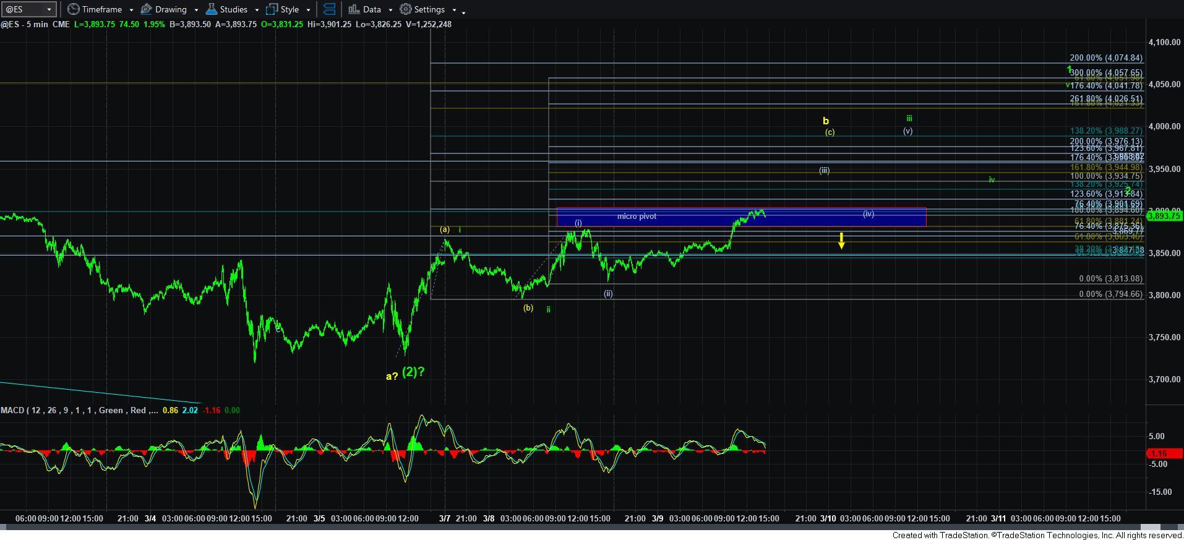Open the @ES symbol combo box

(x=29, y=9)
